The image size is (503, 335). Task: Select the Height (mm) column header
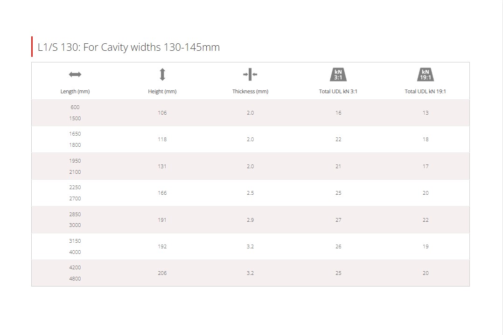click(162, 91)
